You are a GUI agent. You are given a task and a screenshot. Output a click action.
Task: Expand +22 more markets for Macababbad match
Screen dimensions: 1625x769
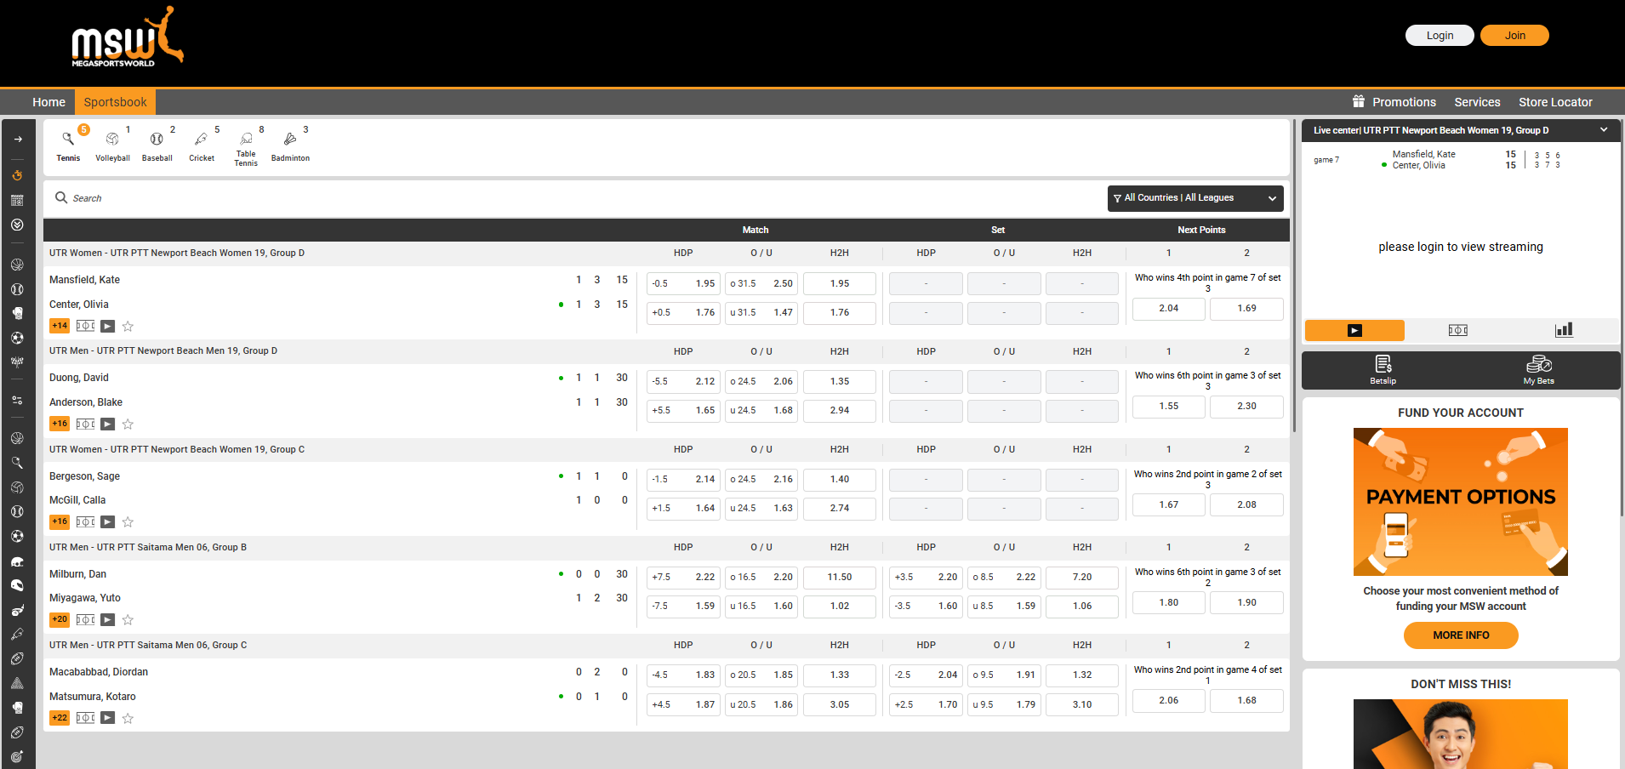point(60,718)
